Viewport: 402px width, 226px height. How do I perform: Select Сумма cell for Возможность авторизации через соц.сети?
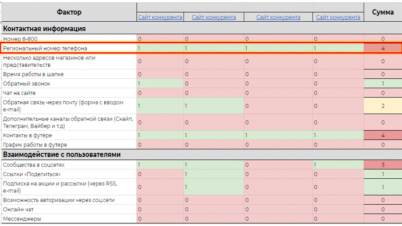(383, 200)
